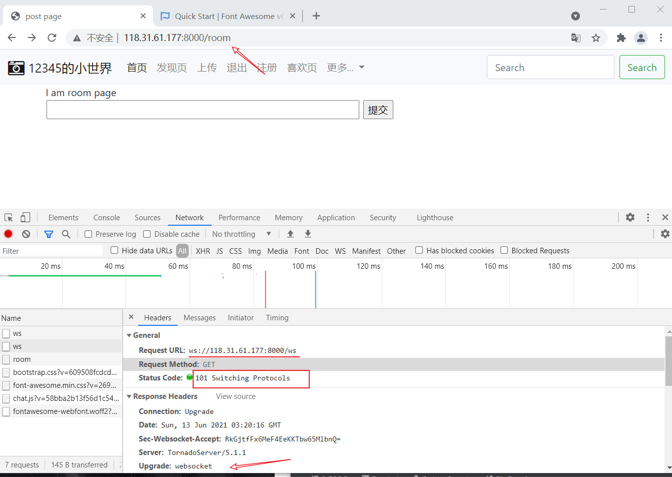Go forward with the browser forward arrow
The width and height of the screenshot is (672, 477).
(32, 38)
